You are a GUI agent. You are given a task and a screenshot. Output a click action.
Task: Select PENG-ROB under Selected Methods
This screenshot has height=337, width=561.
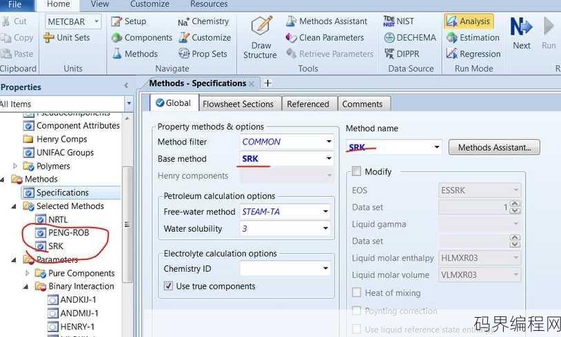coord(62,232)
